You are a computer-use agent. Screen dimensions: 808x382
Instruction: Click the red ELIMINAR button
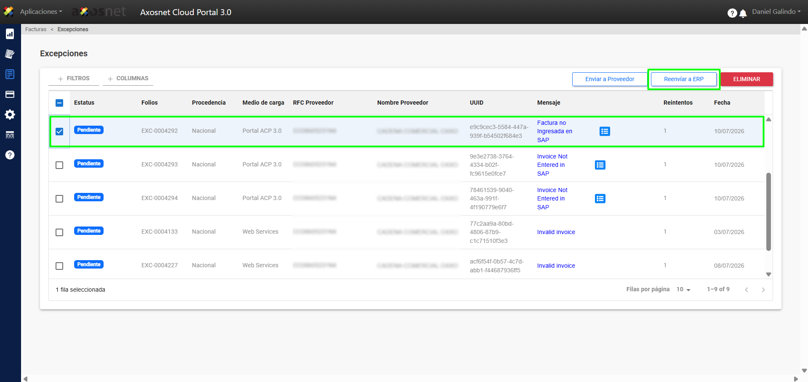747,79
